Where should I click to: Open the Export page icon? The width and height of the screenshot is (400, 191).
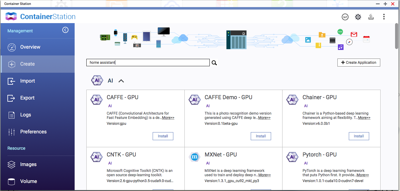click(x=11, y=98)
